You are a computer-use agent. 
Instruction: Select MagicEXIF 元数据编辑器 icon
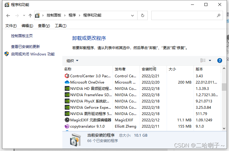[67, 120]
